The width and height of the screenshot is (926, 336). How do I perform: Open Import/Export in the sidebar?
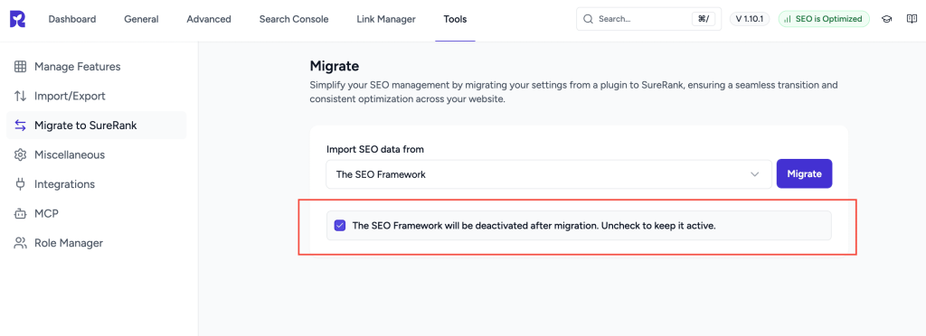click(x=96, y=96)
